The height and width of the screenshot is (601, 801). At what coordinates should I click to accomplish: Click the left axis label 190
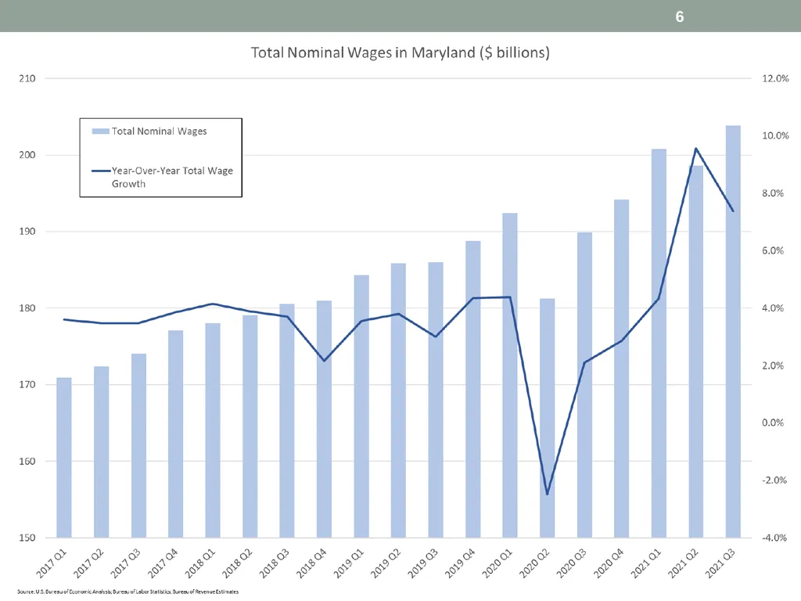point(27,232)
